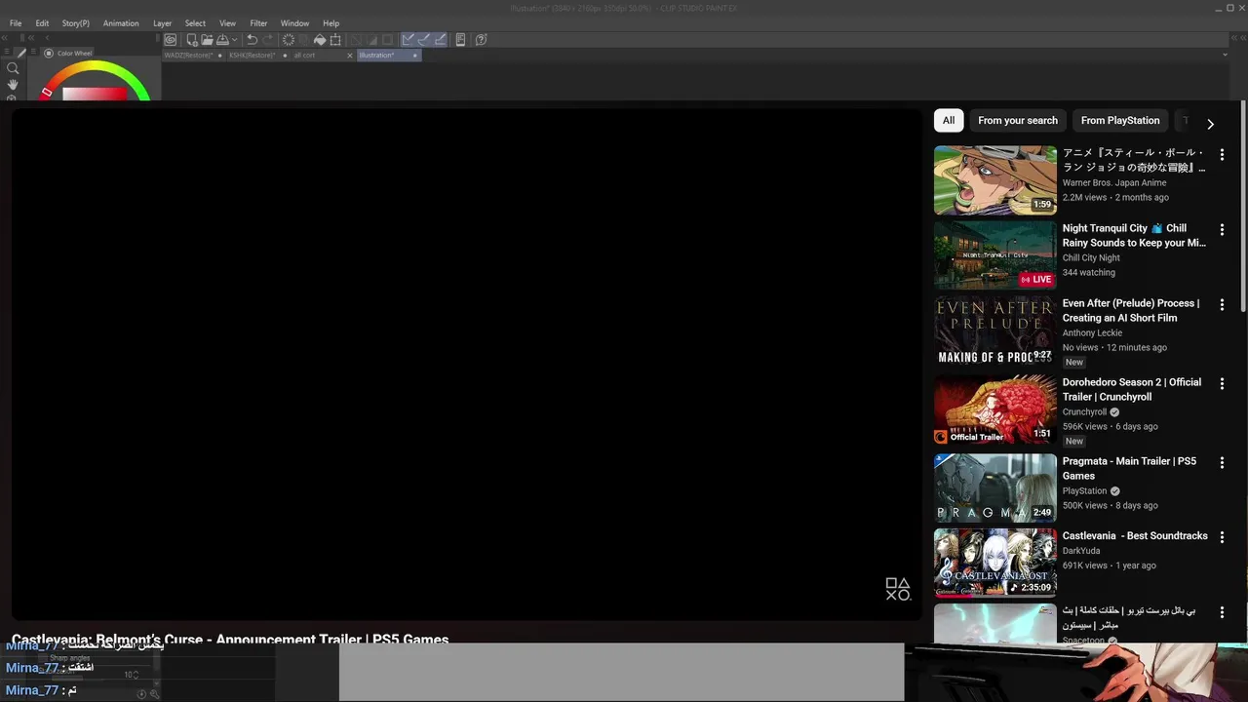Viewport: 1248px width, 702px height.
Task: Open options for Pragmata Main Trailer video
Action: click(x=1222, y=463)
